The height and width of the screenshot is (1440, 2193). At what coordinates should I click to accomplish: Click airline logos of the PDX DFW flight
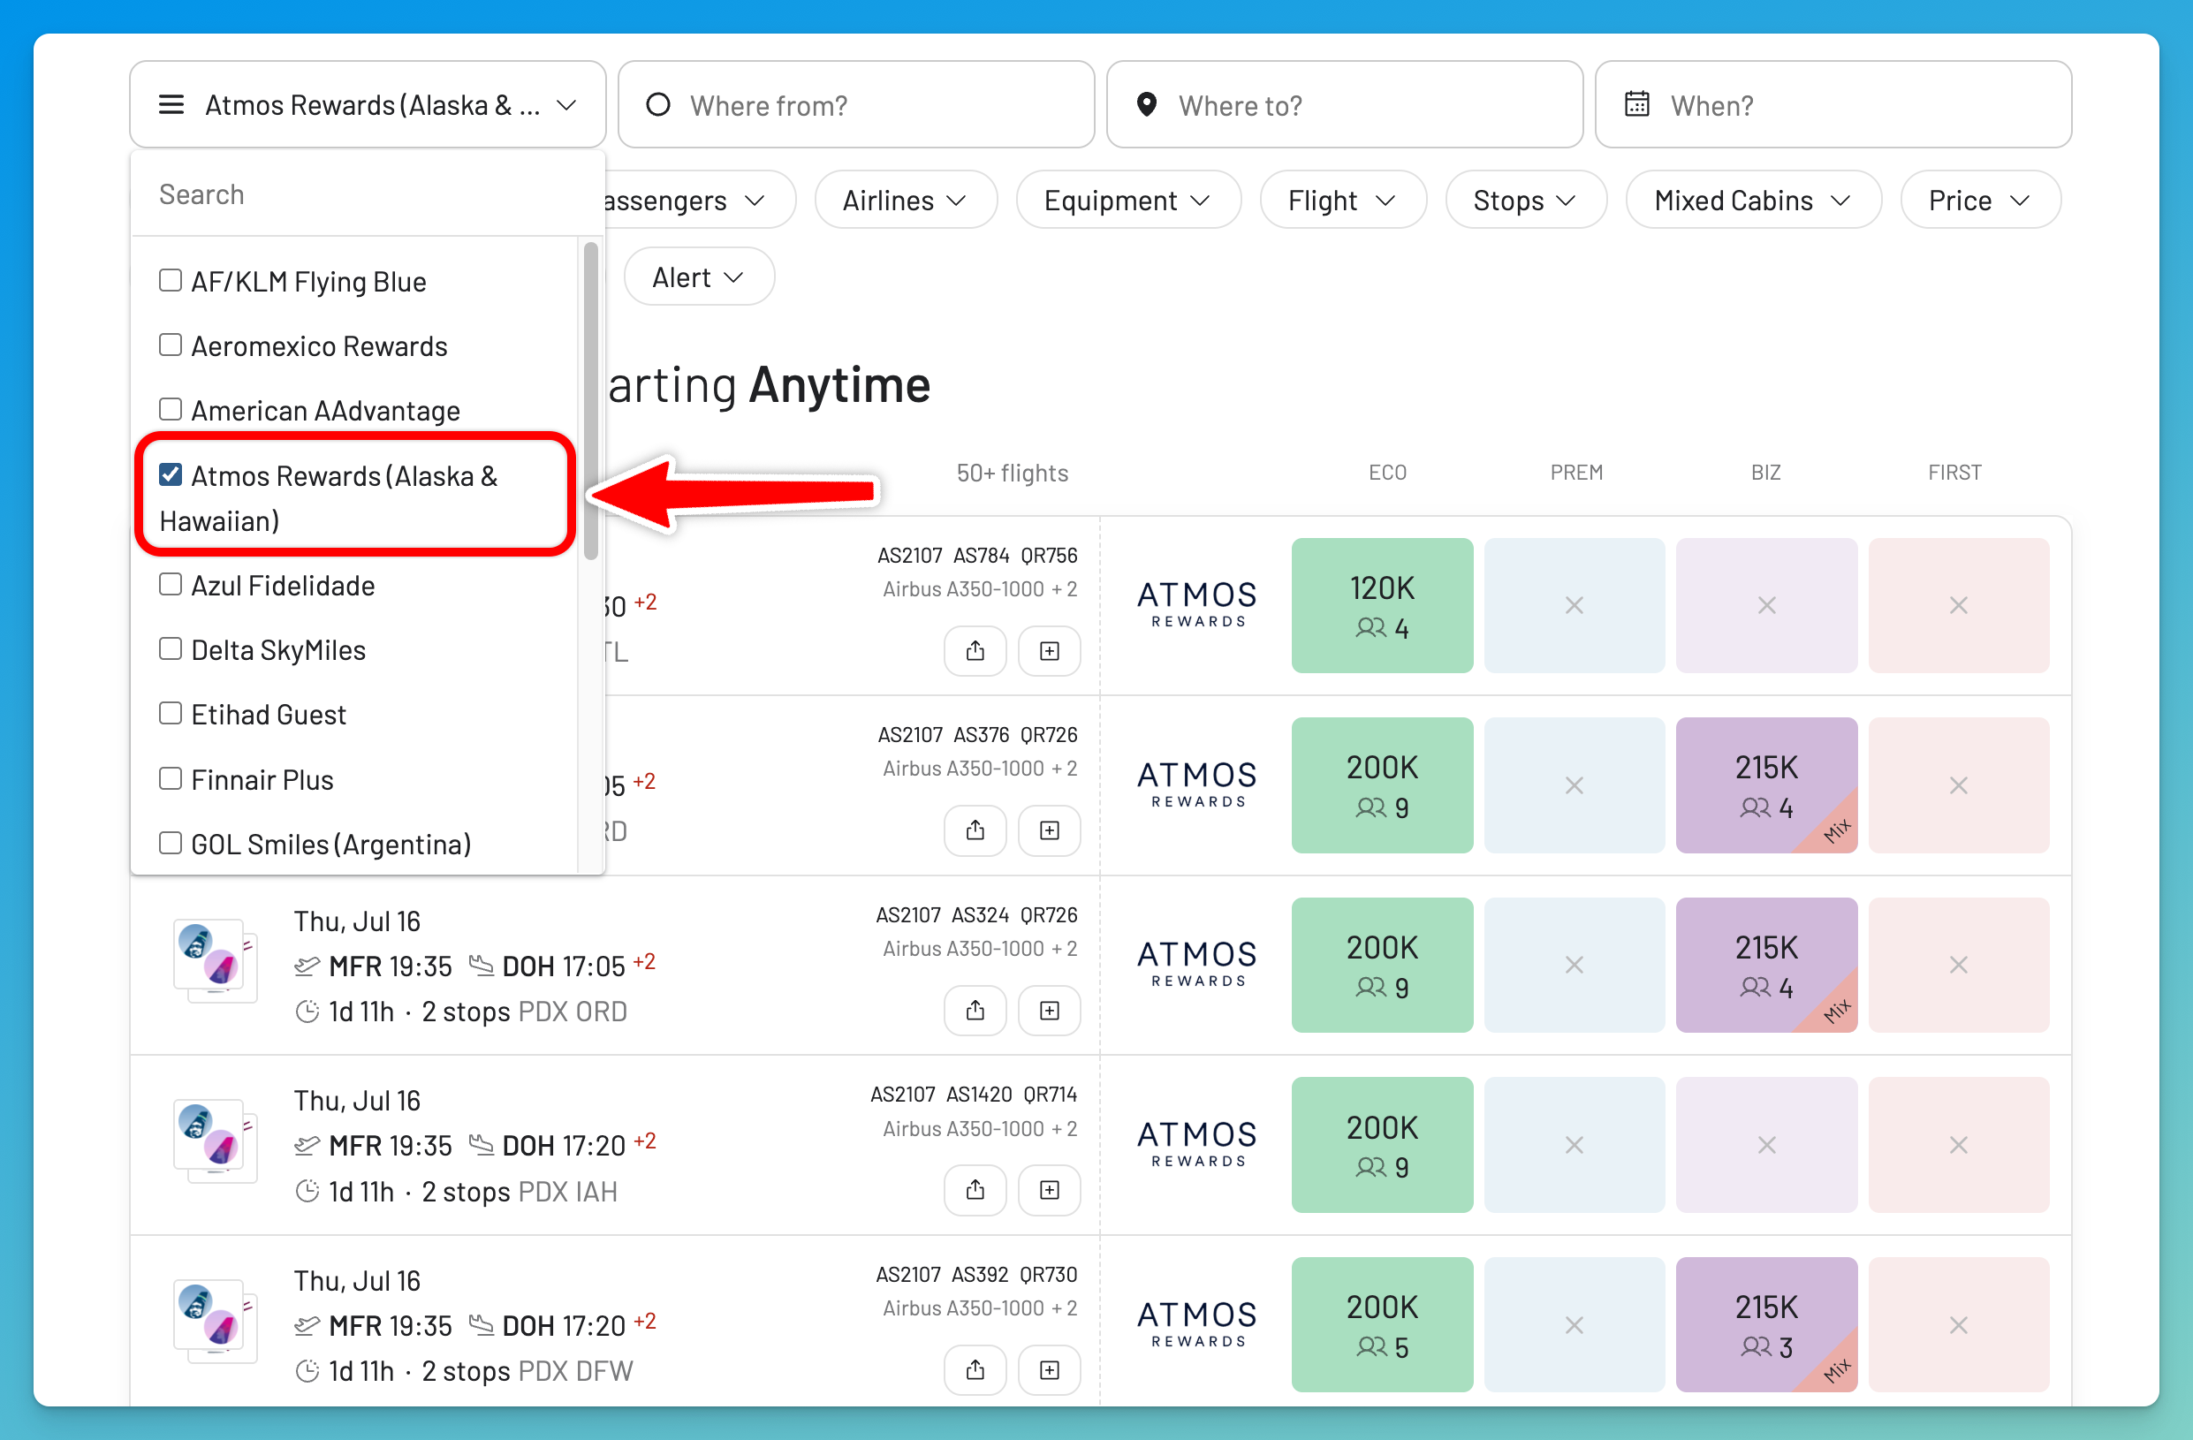[216, 1321]
